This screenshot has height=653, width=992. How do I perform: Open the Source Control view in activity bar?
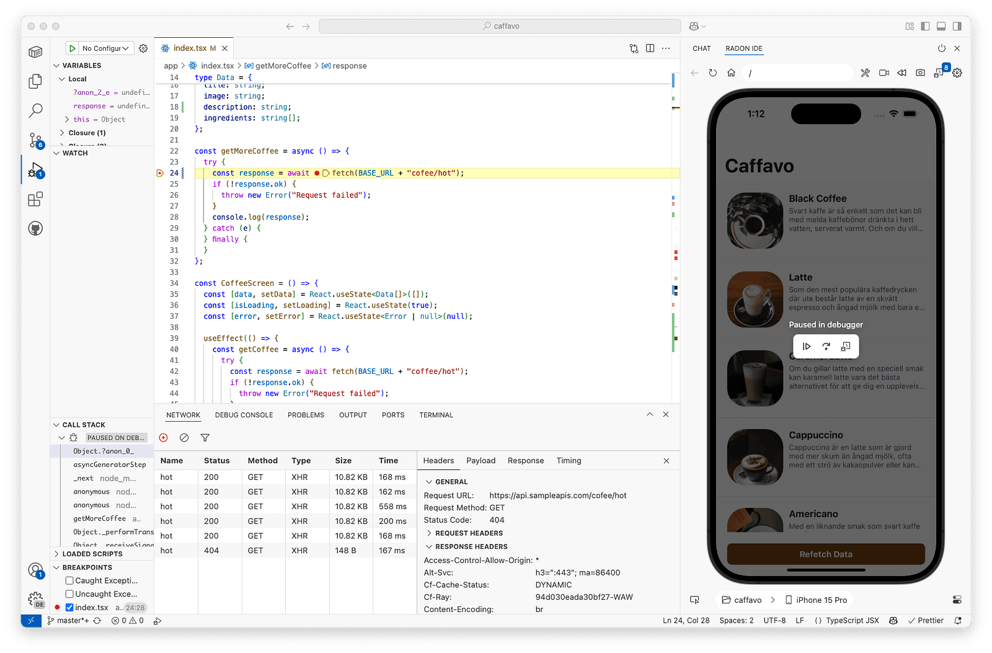[x=35, y=140]
